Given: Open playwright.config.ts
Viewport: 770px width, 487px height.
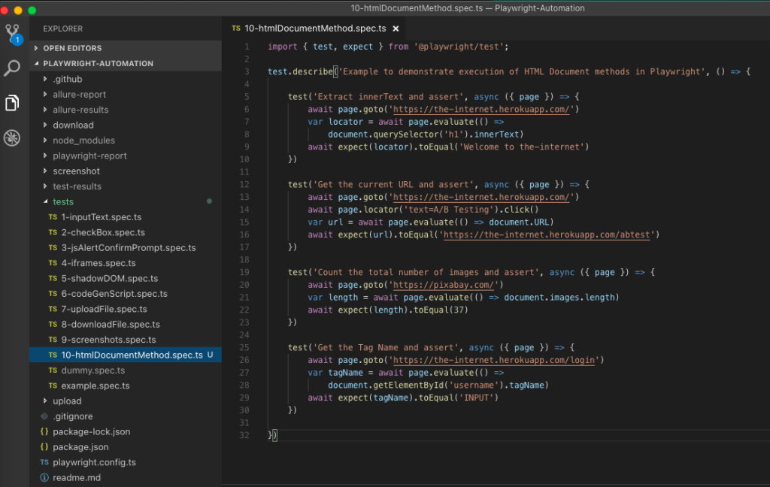Looking at the screenshot, I should pos(95,462).
